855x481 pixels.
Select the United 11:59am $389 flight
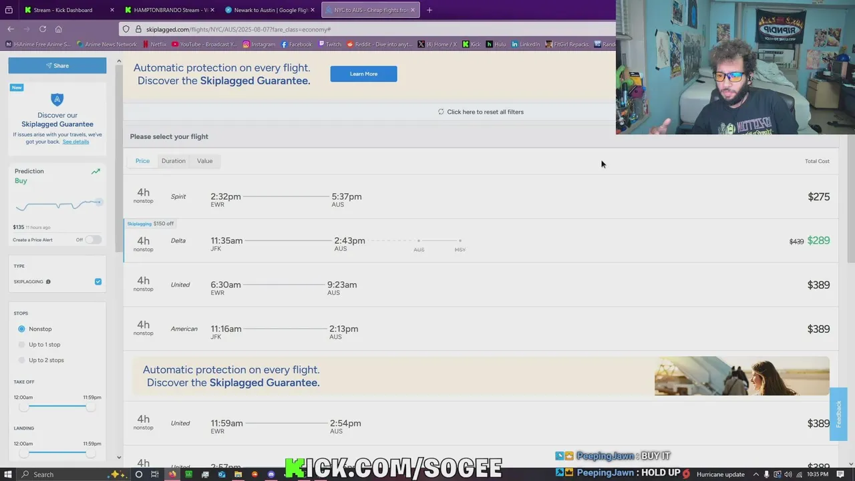[481, 423]
